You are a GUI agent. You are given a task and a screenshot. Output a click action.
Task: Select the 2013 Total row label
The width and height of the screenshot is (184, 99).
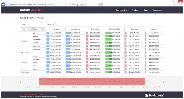25,53
